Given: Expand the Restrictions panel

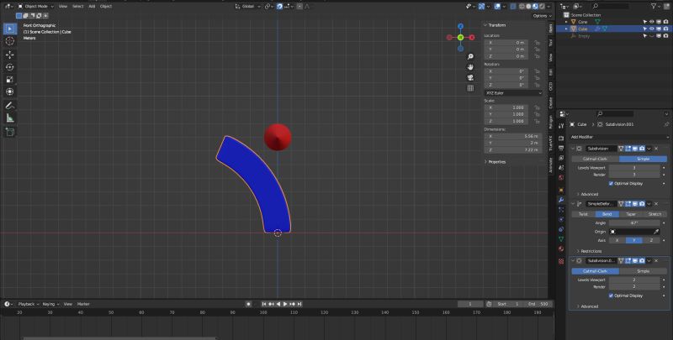Looking at the screenshot, I should click(590, 251).
